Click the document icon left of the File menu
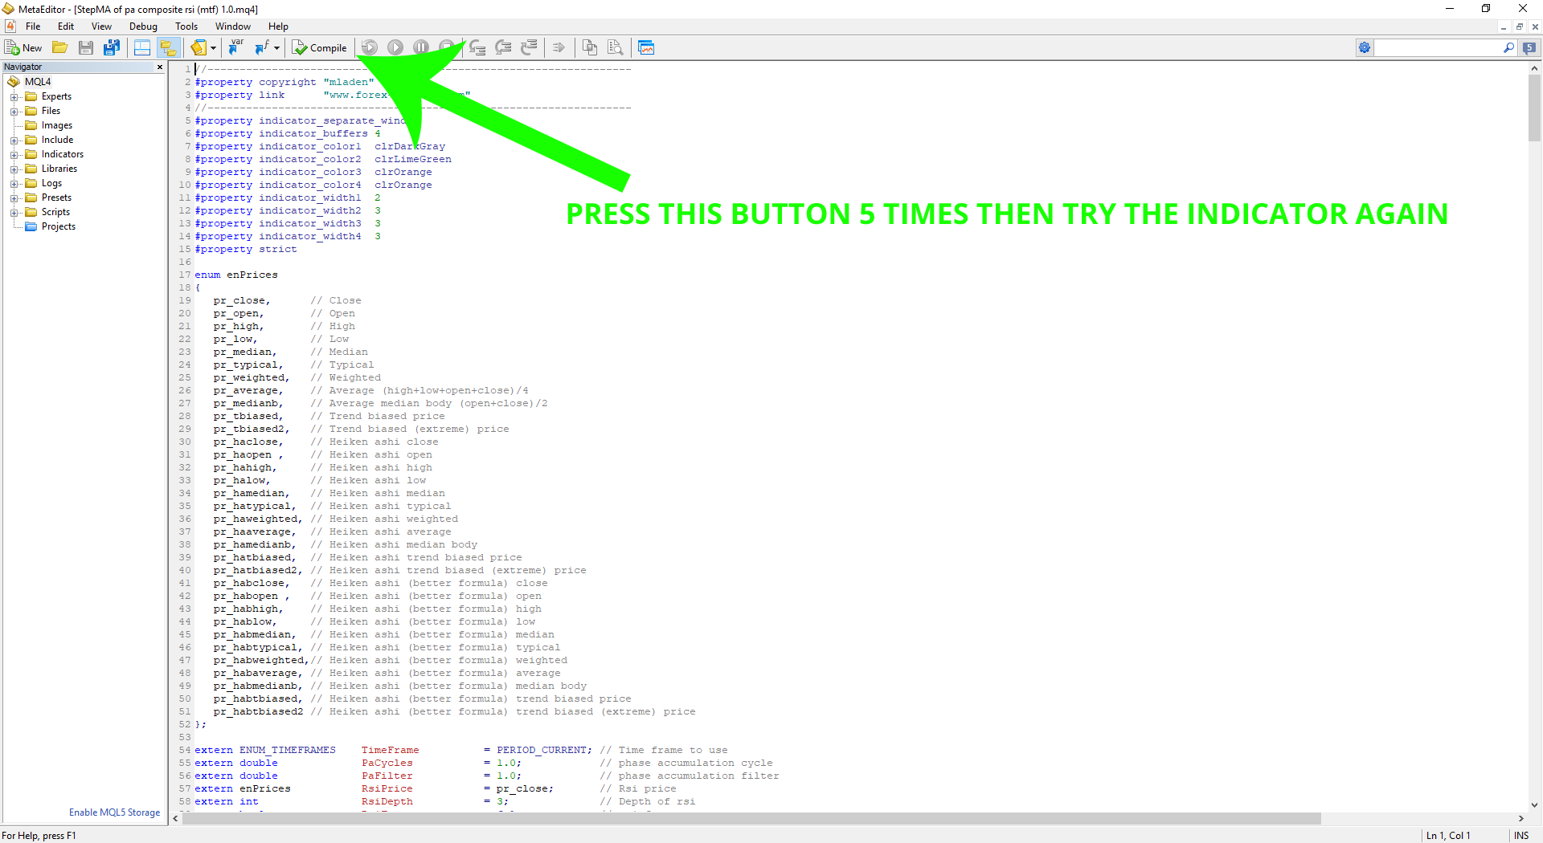This screenshot has height=843, width=1543. [10, 26]
